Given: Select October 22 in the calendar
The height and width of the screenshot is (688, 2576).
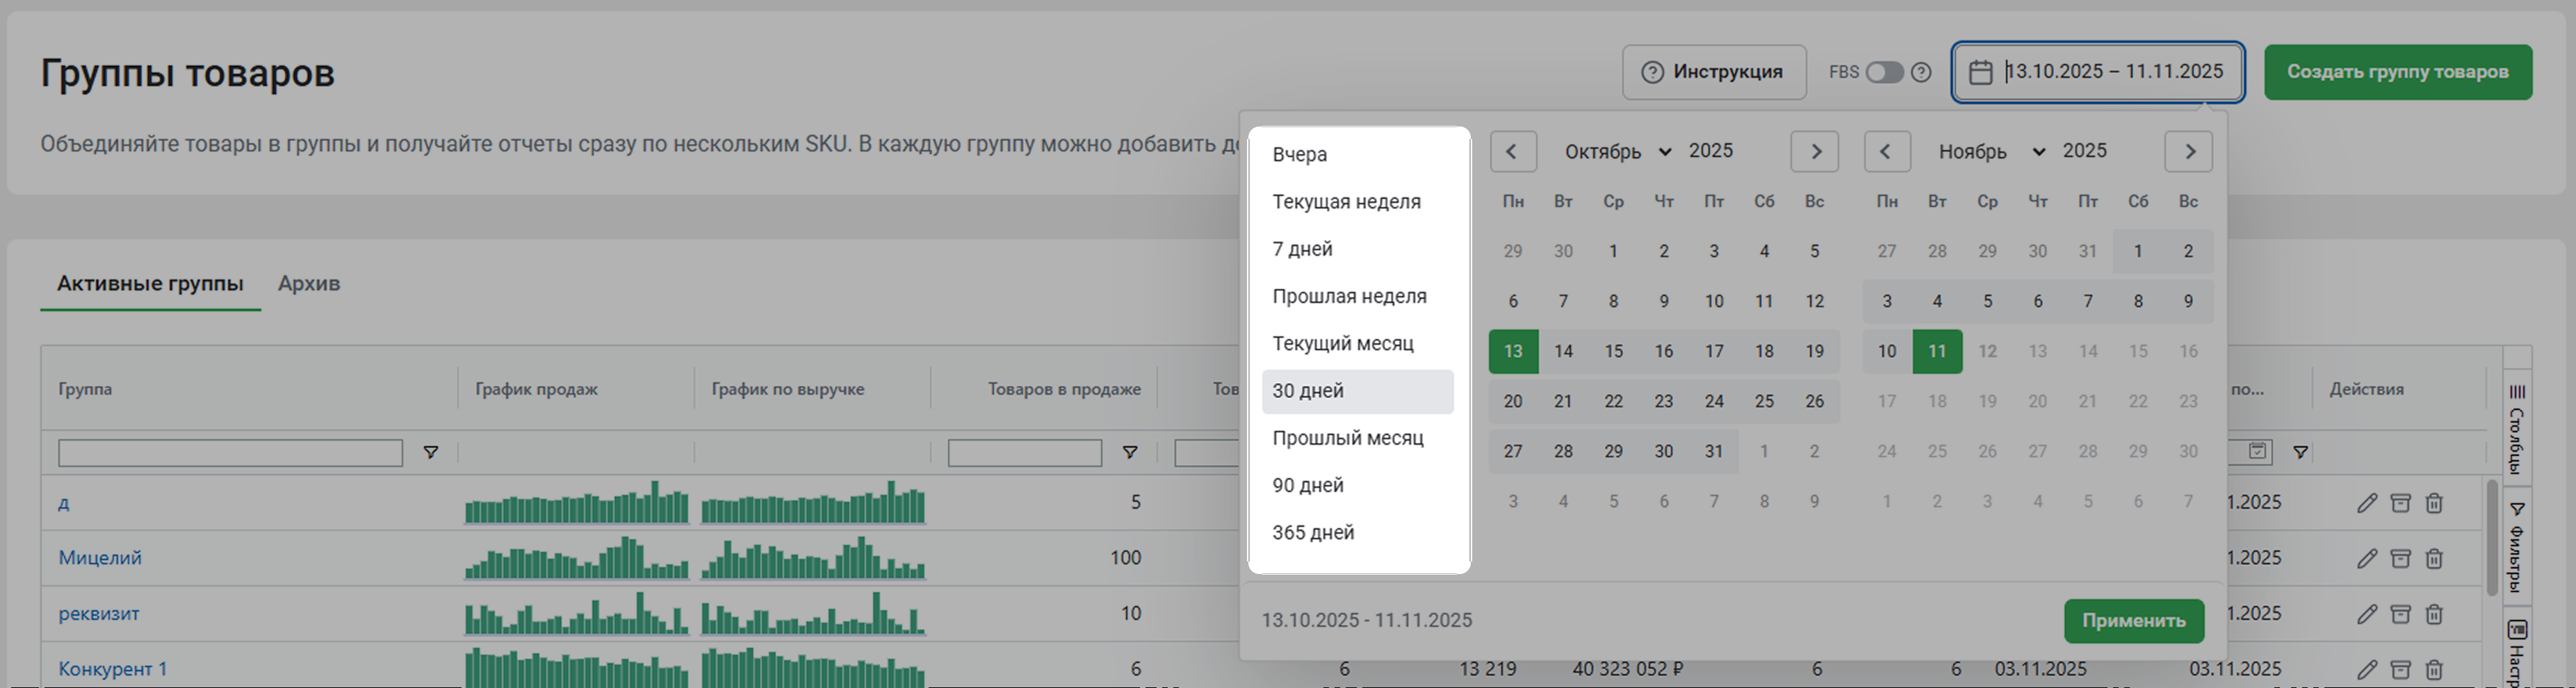Looking at the screenshot, I should tap(1613, 402).
